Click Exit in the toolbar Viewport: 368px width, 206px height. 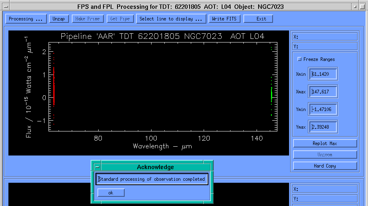pyautogui.click(x=261, y=19)
